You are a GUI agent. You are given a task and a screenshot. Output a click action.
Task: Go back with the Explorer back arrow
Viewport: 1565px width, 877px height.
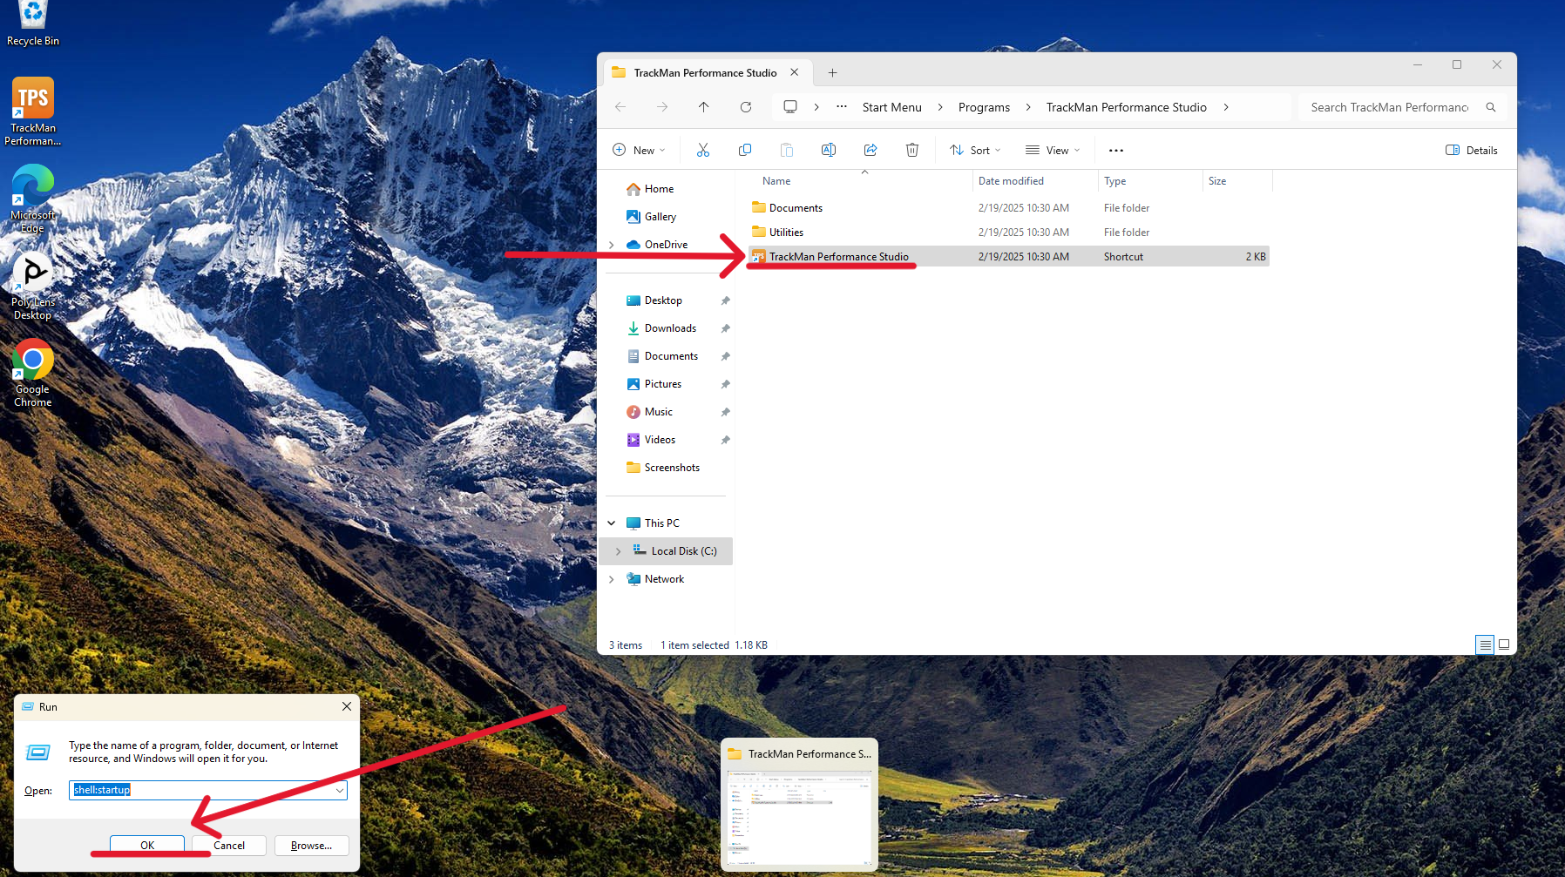620,107
